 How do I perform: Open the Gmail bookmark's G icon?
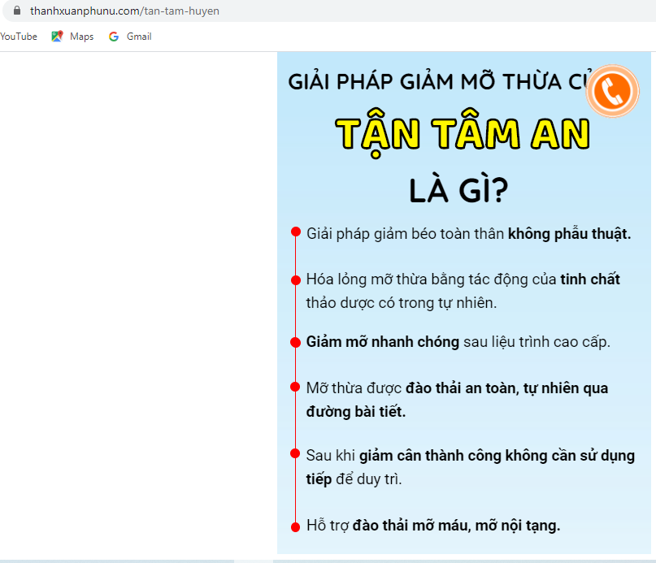(114, 36)
